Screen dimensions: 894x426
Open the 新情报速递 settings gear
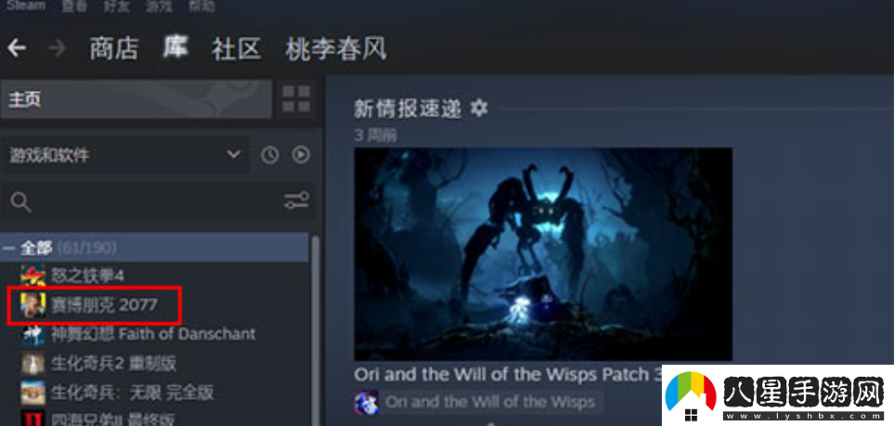point(479,108)
